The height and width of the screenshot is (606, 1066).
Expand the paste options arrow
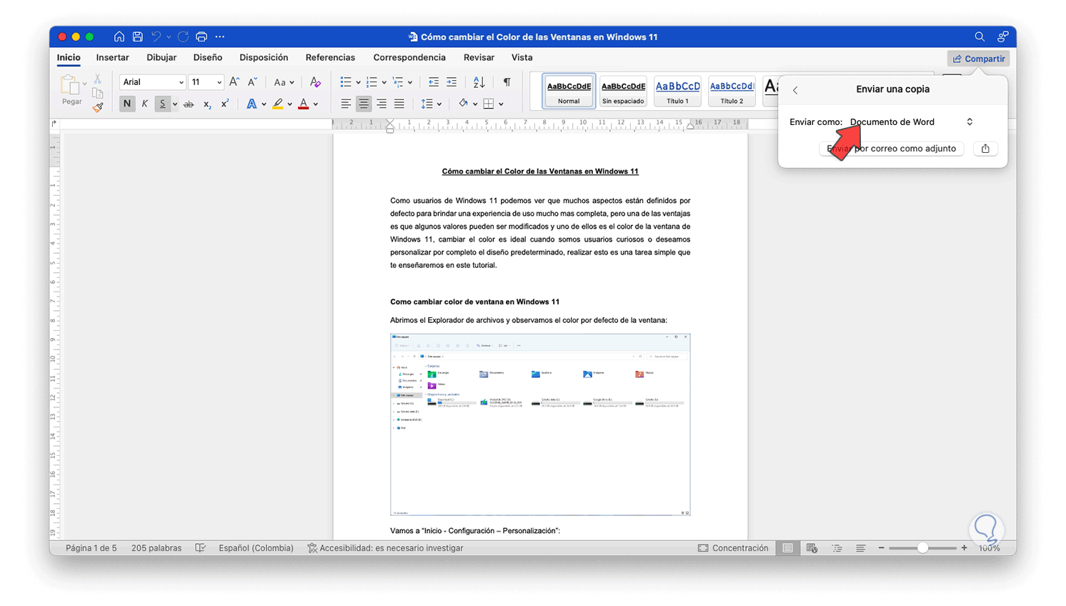(x=84, y=84)
